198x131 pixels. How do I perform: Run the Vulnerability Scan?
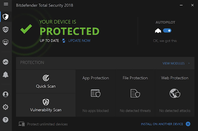point(46,105)
